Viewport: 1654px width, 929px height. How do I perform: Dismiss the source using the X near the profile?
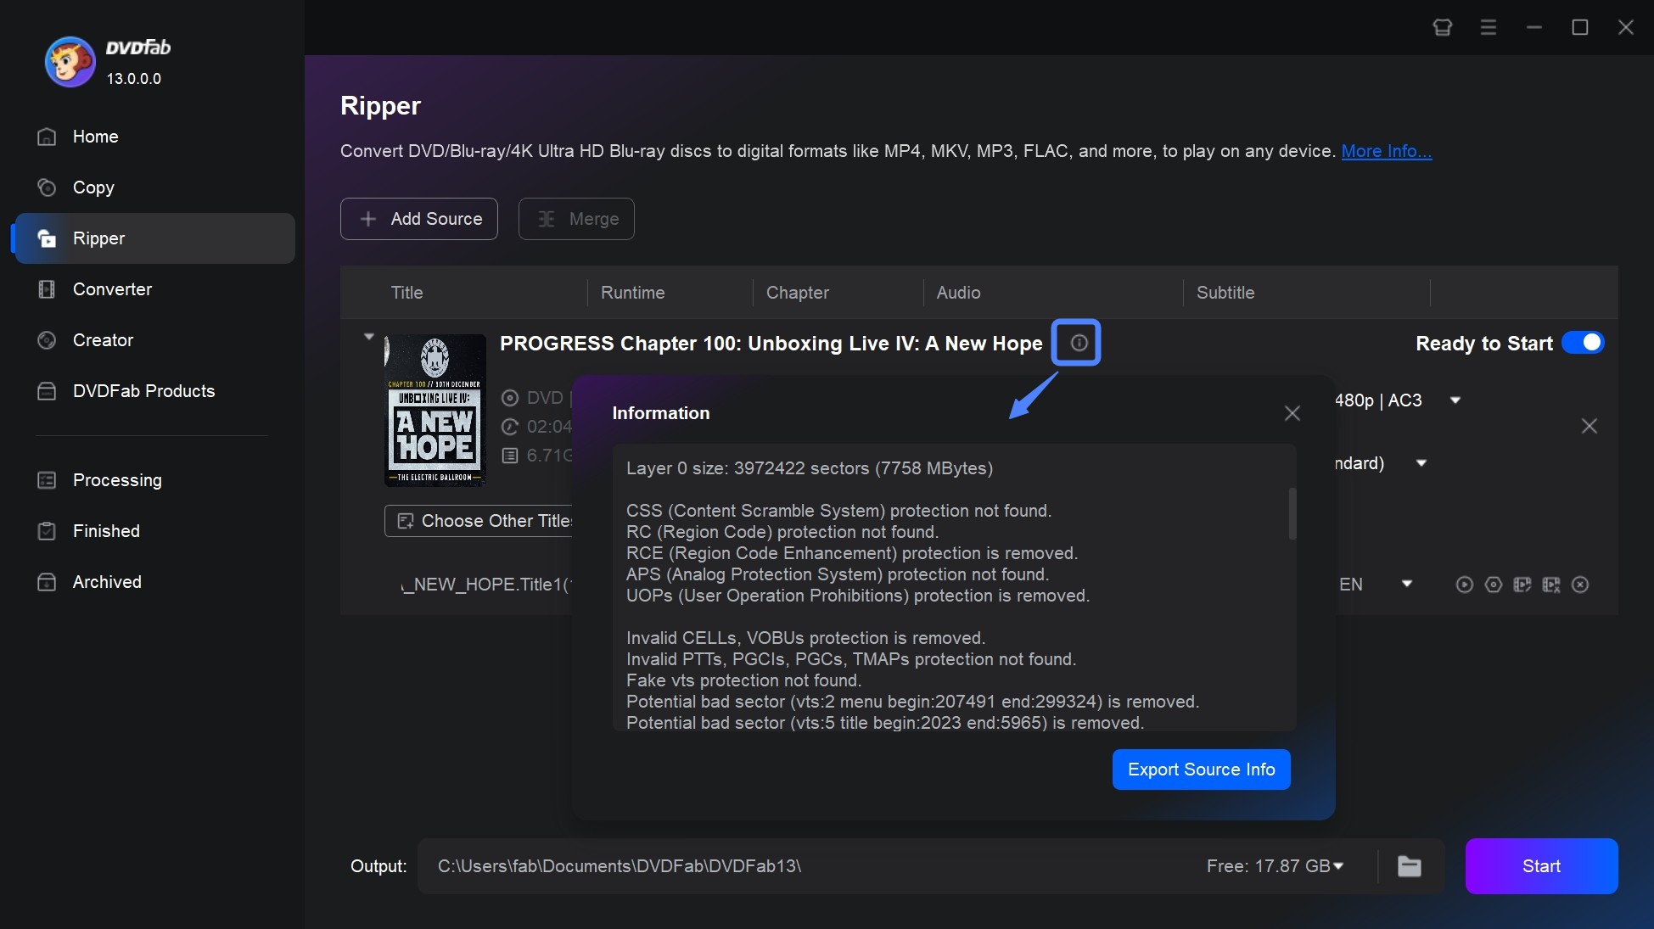(1589, 427)
